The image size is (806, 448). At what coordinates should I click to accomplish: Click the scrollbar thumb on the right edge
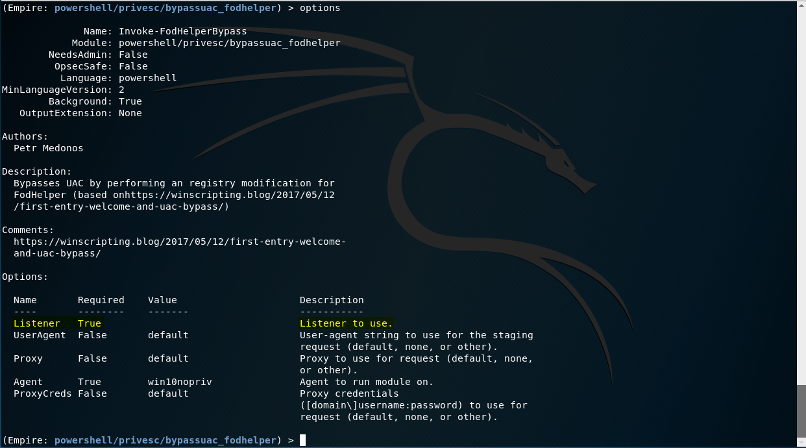click(x=801, y=408)
